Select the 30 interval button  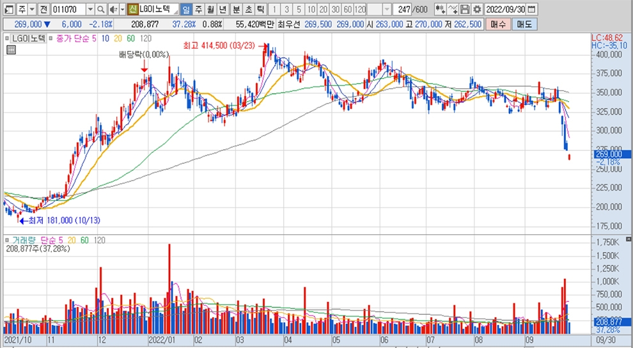pyautogui.click(x=335, y=9)
